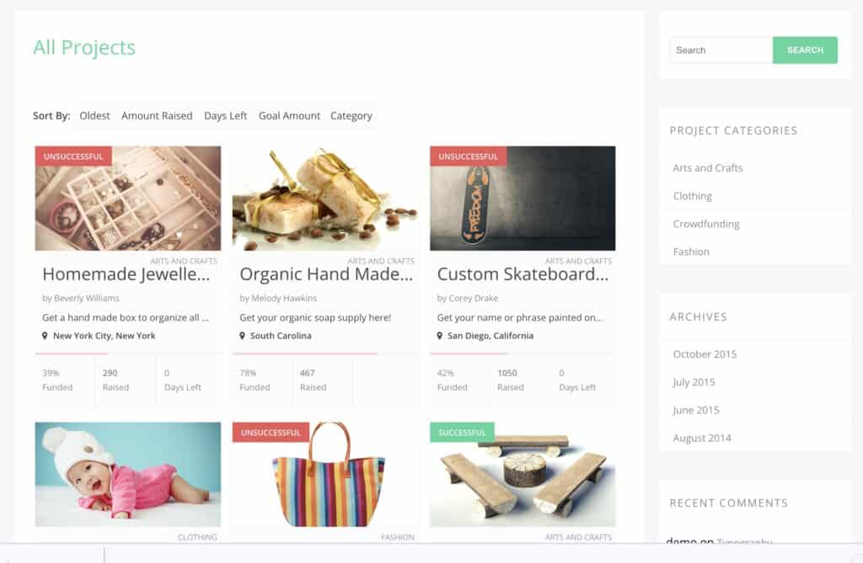Screen dimensions: 863x563
Task: Click the green SEARCH button
Action: (x=805, y=50)
